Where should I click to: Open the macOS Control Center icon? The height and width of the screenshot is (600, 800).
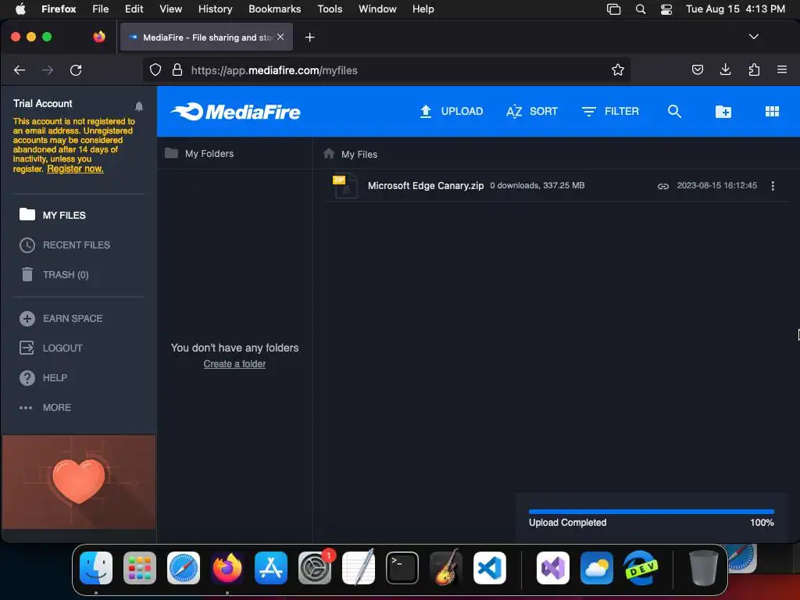(x=666, y=9)
